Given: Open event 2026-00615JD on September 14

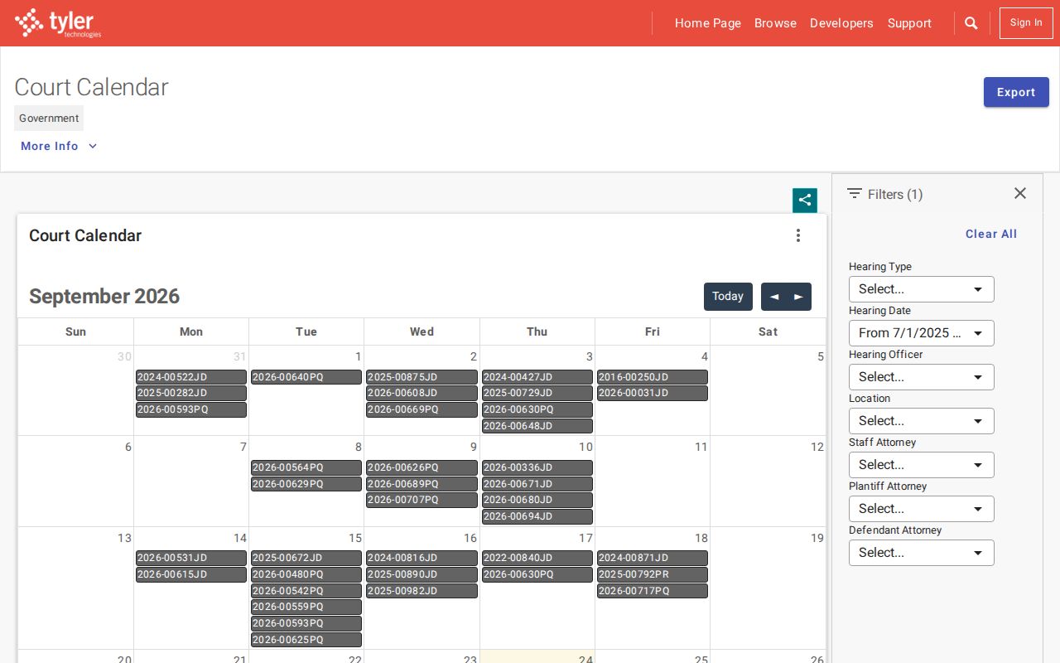Looking at the screenshot, I should coord(191,574).
